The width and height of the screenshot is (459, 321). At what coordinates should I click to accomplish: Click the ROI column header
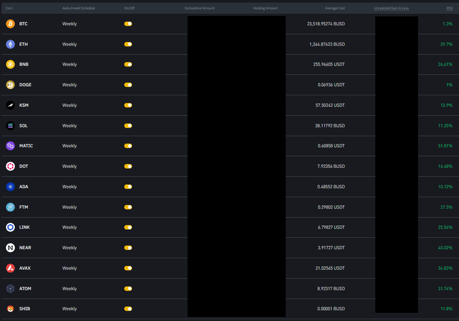449,8
